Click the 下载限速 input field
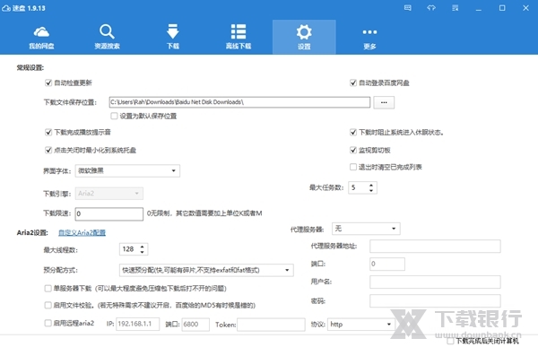This screenshot has height=347, width=538. click(109, 213)
